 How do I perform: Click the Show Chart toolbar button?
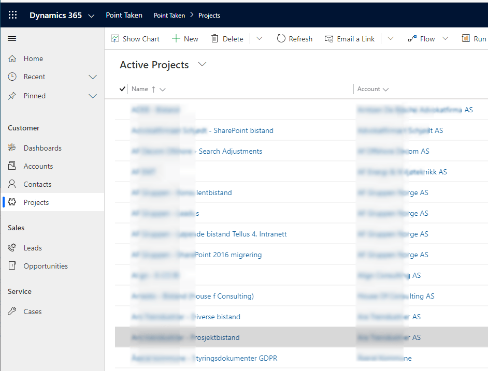pyautogui.click(x=135, y=39)
